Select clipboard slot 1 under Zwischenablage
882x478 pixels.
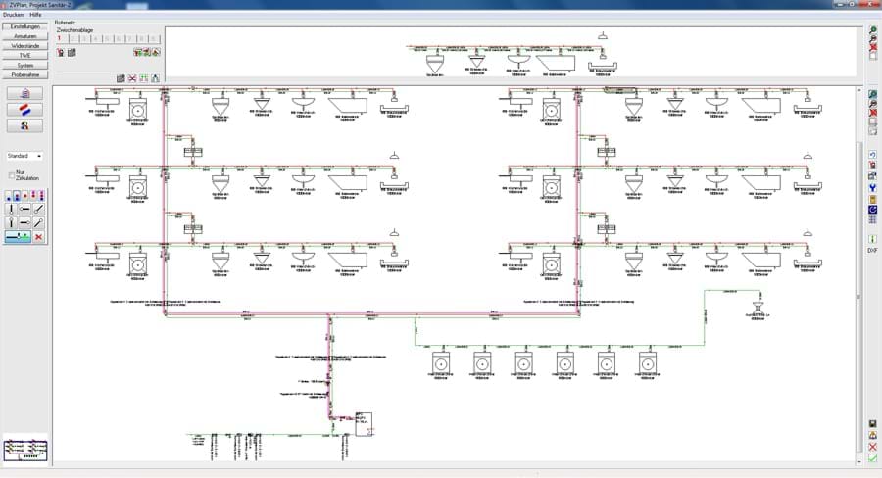(x=61, y=39)
